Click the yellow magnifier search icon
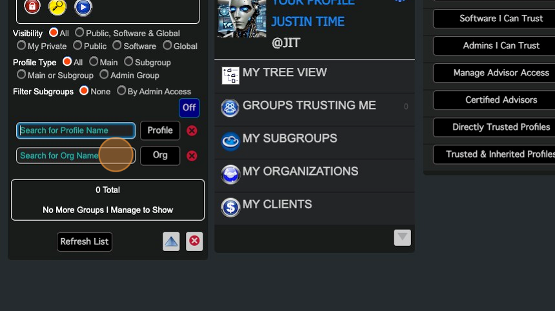 (x=57, y=6)
